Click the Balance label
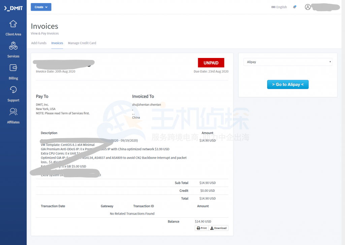This screenshot has height=245, width=345. click(x=174, y=221)
